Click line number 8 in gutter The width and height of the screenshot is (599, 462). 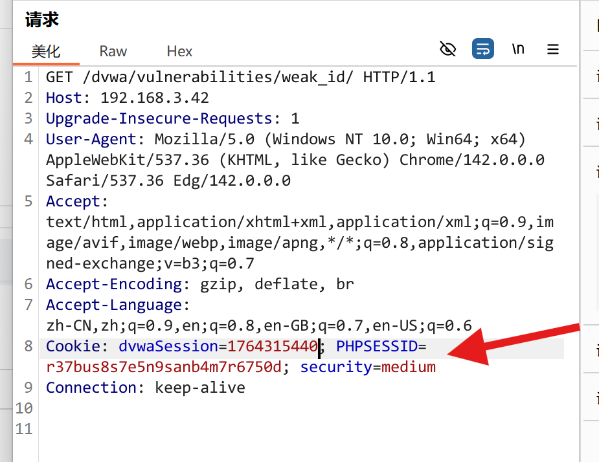pyautogui.click(x=28, y=346)
